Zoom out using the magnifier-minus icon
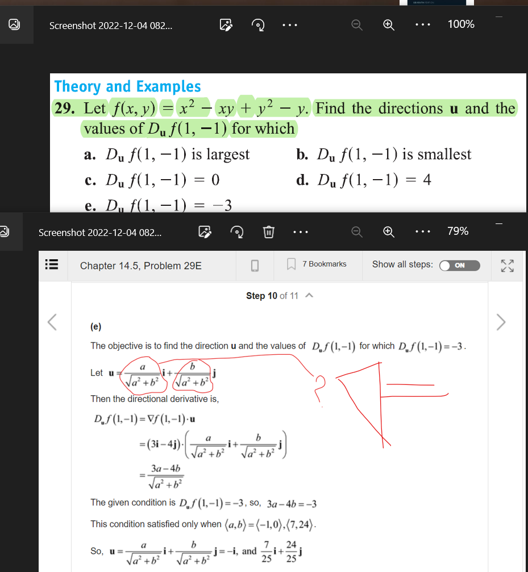Viewport: 528px width, 572px height. pyautogui.click(x=356, y=25)
